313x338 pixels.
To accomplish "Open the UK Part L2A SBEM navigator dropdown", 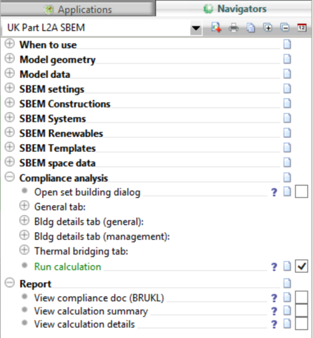I will pyautogui.click(x=196, y=28).
